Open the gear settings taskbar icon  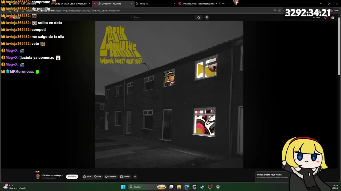pos(218,187)
